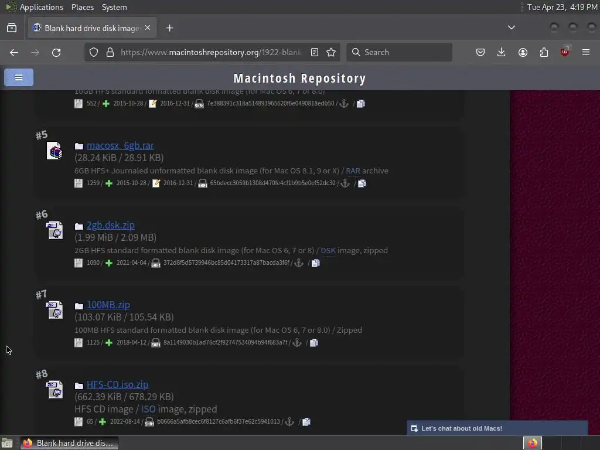This screenshot has height=450, width=600.
Task: Download 100MB.zip file
Action: (108, 305)
